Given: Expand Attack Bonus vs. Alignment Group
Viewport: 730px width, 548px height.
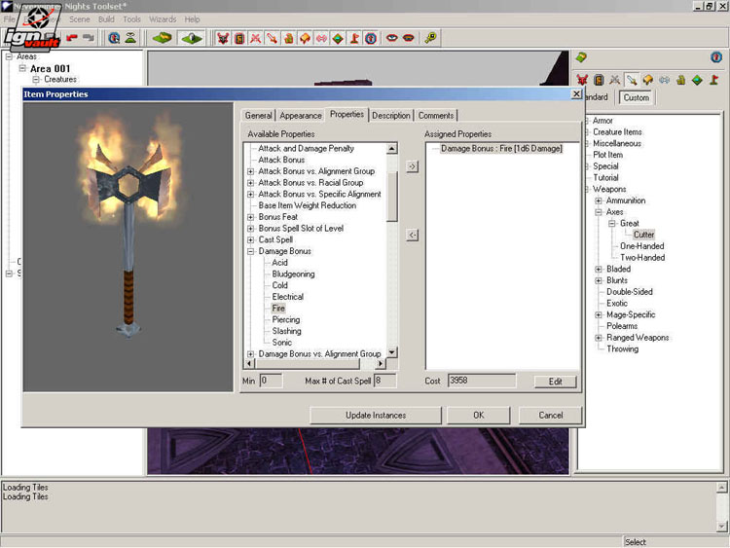Looking at the screenshot, I should pos(250,171).
